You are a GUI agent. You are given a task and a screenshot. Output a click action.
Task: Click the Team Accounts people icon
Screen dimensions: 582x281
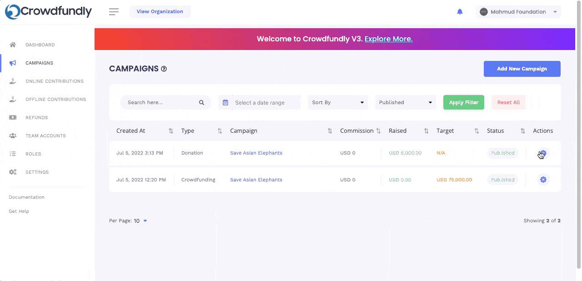pos(13,135)
